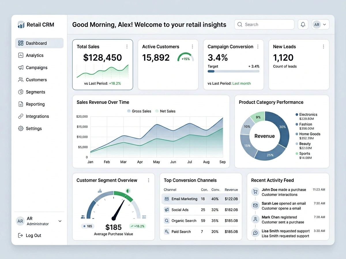Click the Organic Search magnifier icon
The width and height of the screenshot is (346, 259).
coord(167,221)
